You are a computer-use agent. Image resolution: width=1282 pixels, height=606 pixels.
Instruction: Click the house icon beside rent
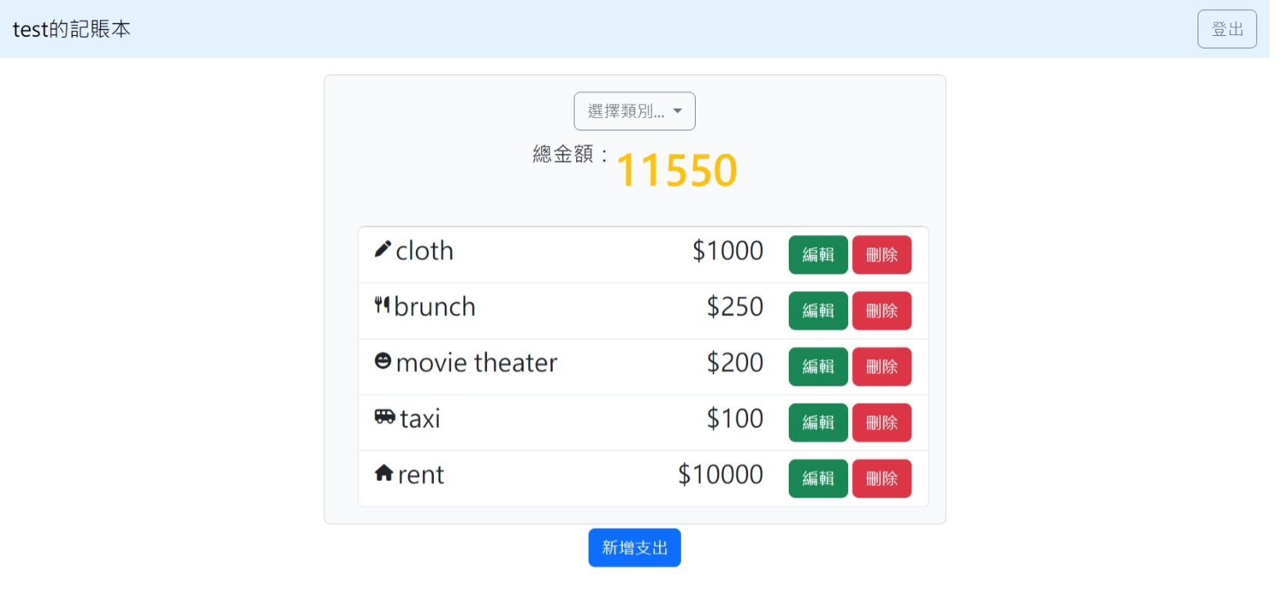click(x=384, y=473)
